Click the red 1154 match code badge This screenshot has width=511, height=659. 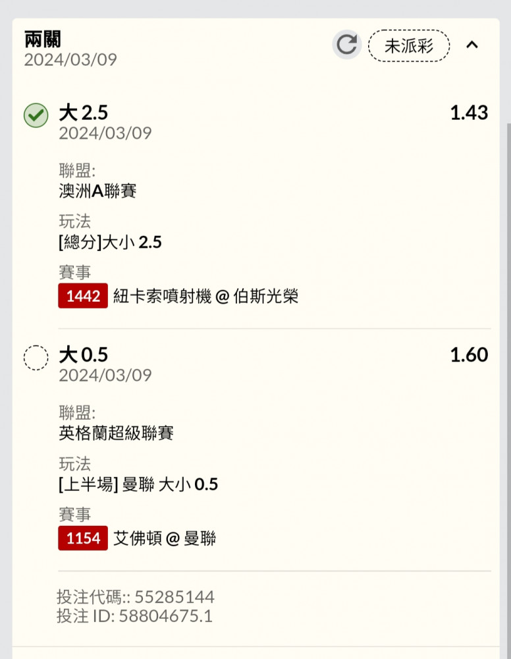pos(83,538)
